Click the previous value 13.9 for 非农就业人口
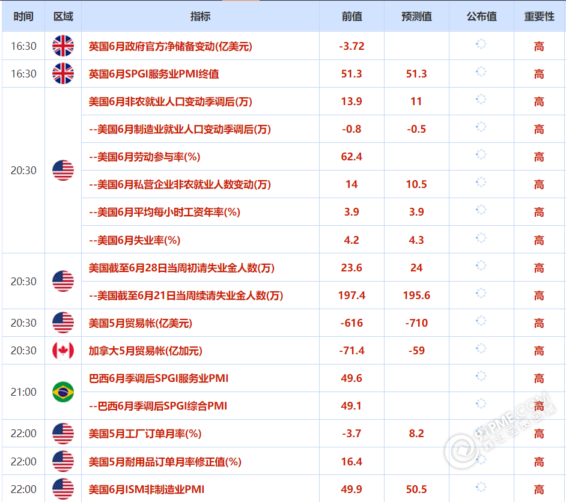 coord(351,101)
